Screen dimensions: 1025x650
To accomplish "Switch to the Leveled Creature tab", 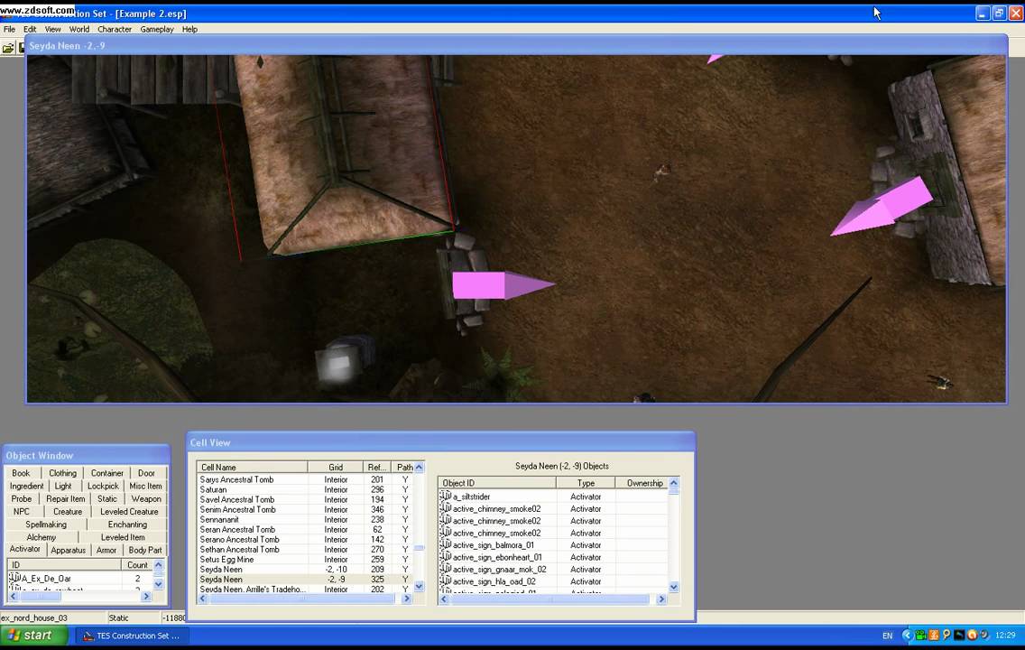I will (129, 511).
